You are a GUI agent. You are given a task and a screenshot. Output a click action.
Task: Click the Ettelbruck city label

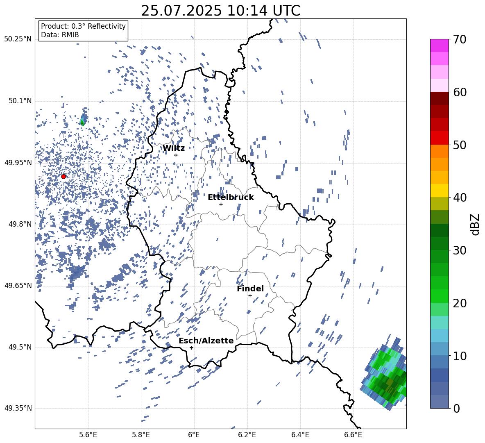(x=231, y=198)
